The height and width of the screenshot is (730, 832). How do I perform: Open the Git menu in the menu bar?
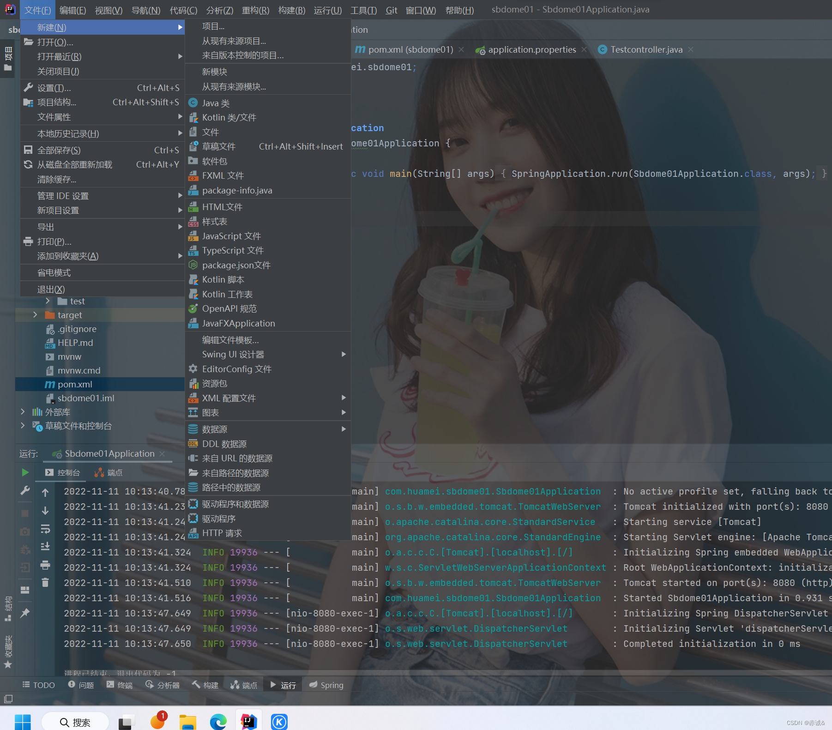coord(392,10)
